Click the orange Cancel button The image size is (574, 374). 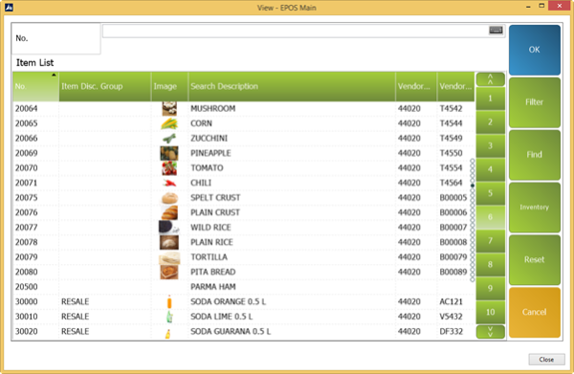tap(535, 312)
